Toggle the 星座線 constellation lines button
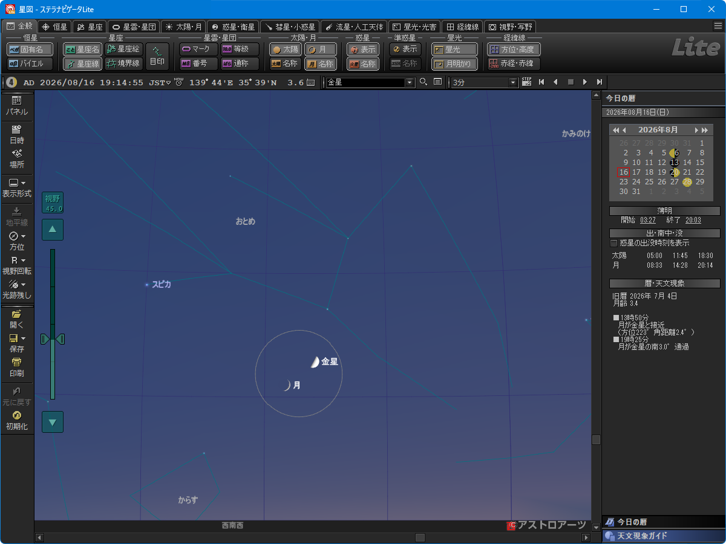The width and height of the screenshot is (726, 544). [x=83, y=63]
